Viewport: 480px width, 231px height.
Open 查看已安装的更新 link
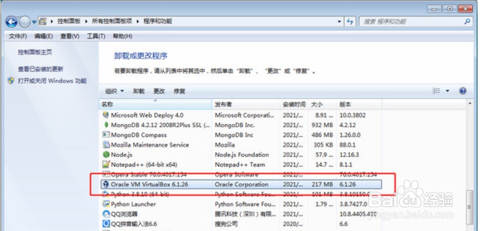(40, 69)
